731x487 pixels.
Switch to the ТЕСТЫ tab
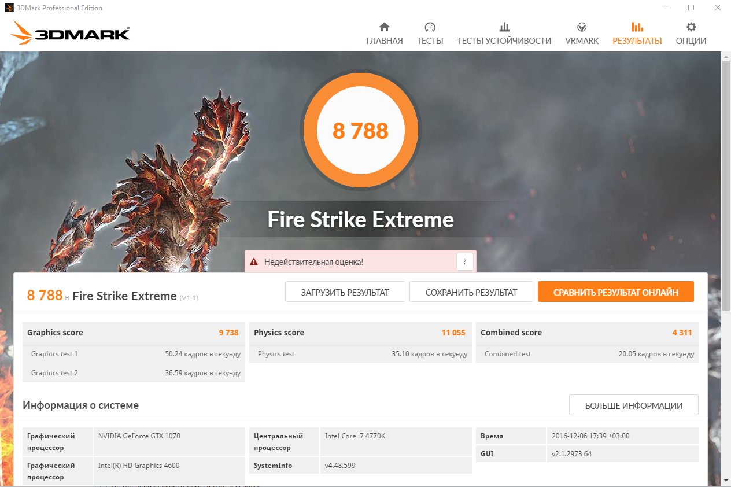tap(430, 41)
